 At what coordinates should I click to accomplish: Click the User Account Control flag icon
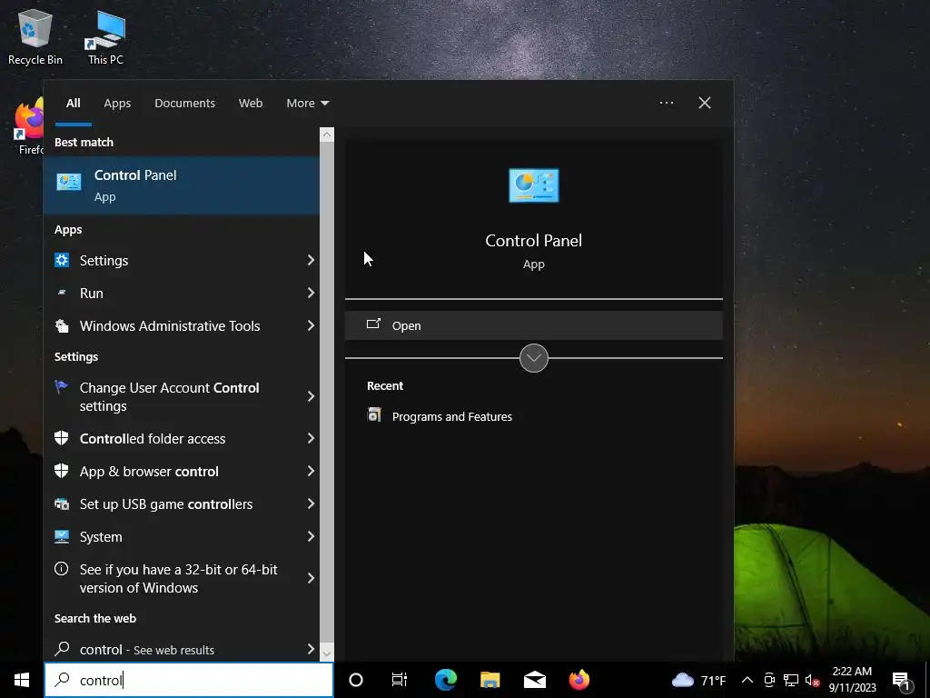61,387
